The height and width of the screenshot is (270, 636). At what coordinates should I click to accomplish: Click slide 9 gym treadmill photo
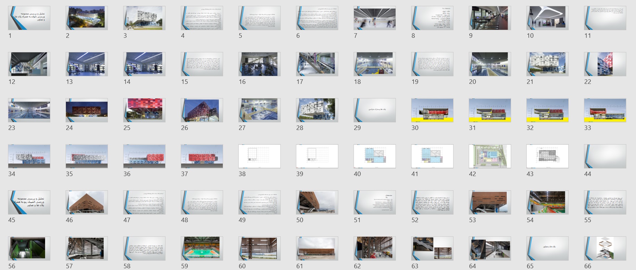click(x=490, y=18)
